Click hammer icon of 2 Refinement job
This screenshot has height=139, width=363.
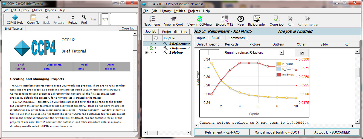[165, 48]
